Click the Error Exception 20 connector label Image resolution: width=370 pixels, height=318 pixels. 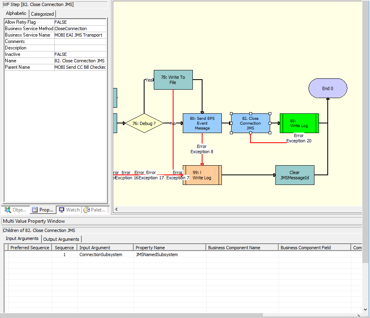[x=299, y=138]
